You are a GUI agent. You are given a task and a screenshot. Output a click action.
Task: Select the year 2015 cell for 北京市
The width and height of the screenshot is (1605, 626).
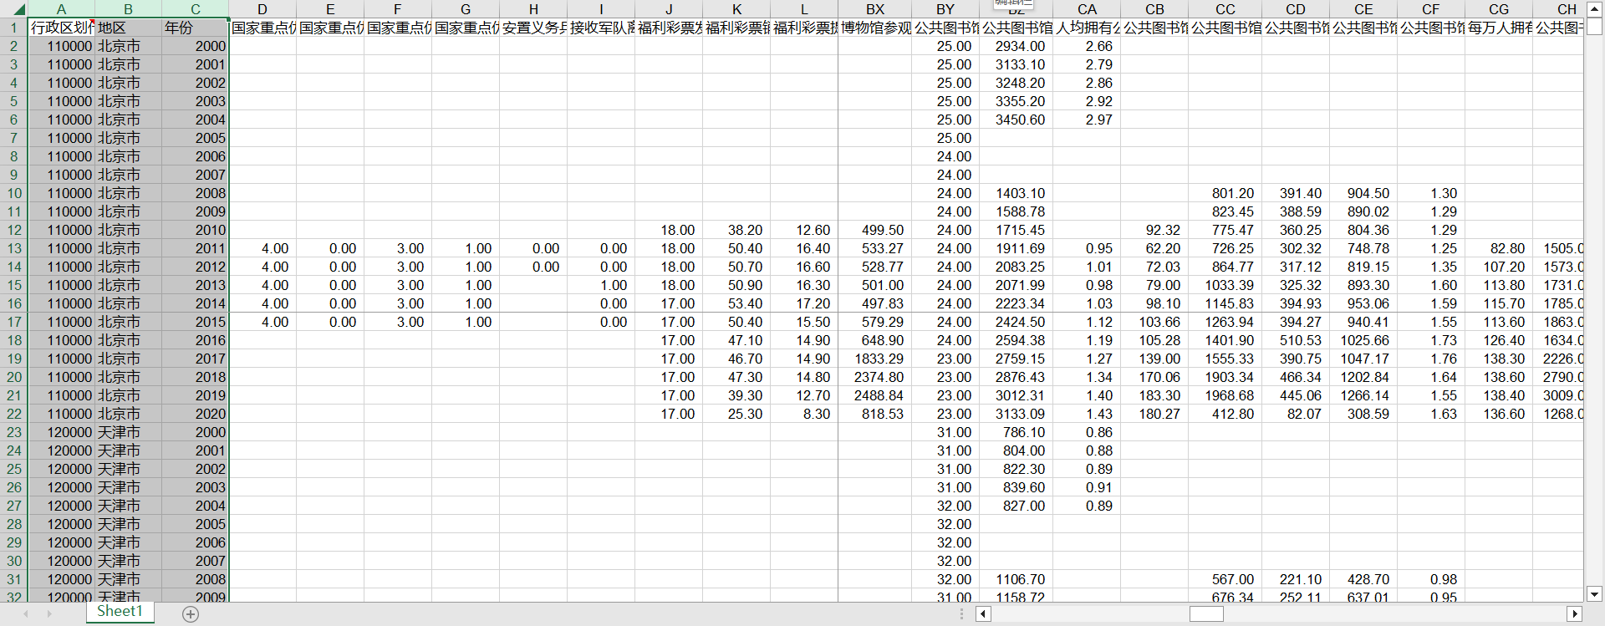[x=195, y=322]
